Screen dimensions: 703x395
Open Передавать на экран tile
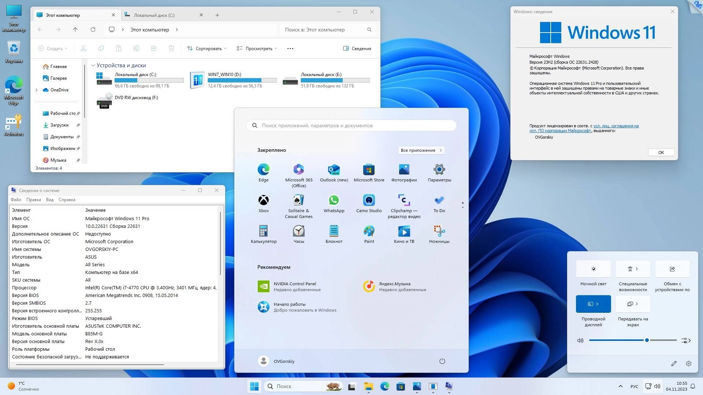633,304
